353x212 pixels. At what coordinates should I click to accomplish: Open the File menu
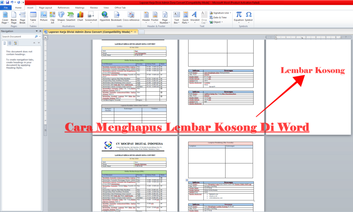5,7
